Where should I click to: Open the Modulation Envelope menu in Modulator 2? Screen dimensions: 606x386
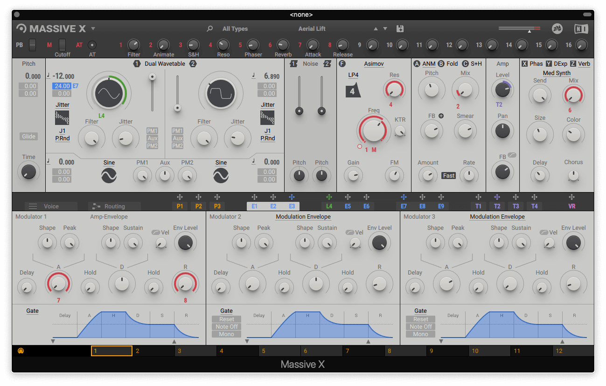pyautogui.click(x=303, y=217)
